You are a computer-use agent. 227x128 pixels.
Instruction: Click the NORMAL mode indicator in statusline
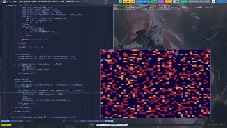(5, 121)
